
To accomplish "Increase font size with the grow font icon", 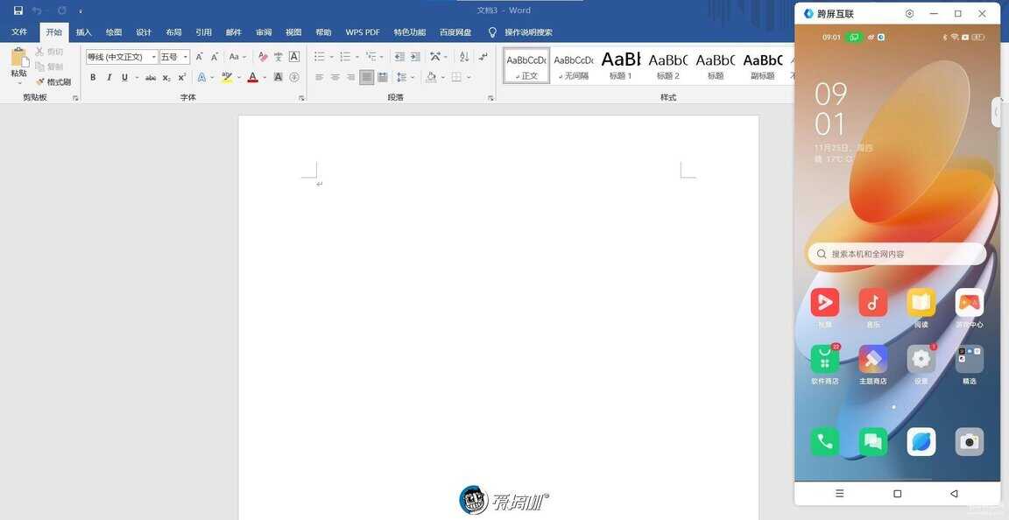I will pyautogui.click(x=199, y=57).
